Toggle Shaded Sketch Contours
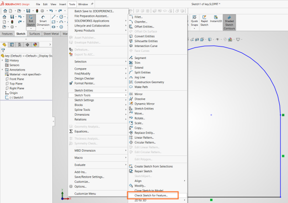The height and width of the screenshot is (203, 288). 229,23
